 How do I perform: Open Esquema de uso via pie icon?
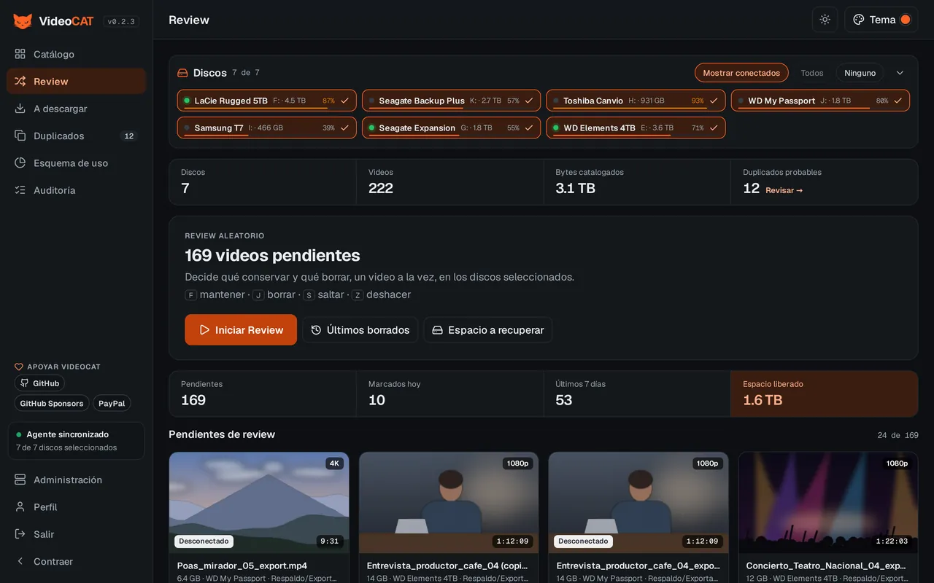click(20, 163)
